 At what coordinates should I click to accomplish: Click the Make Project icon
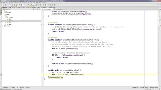click(x=29, y=5)
